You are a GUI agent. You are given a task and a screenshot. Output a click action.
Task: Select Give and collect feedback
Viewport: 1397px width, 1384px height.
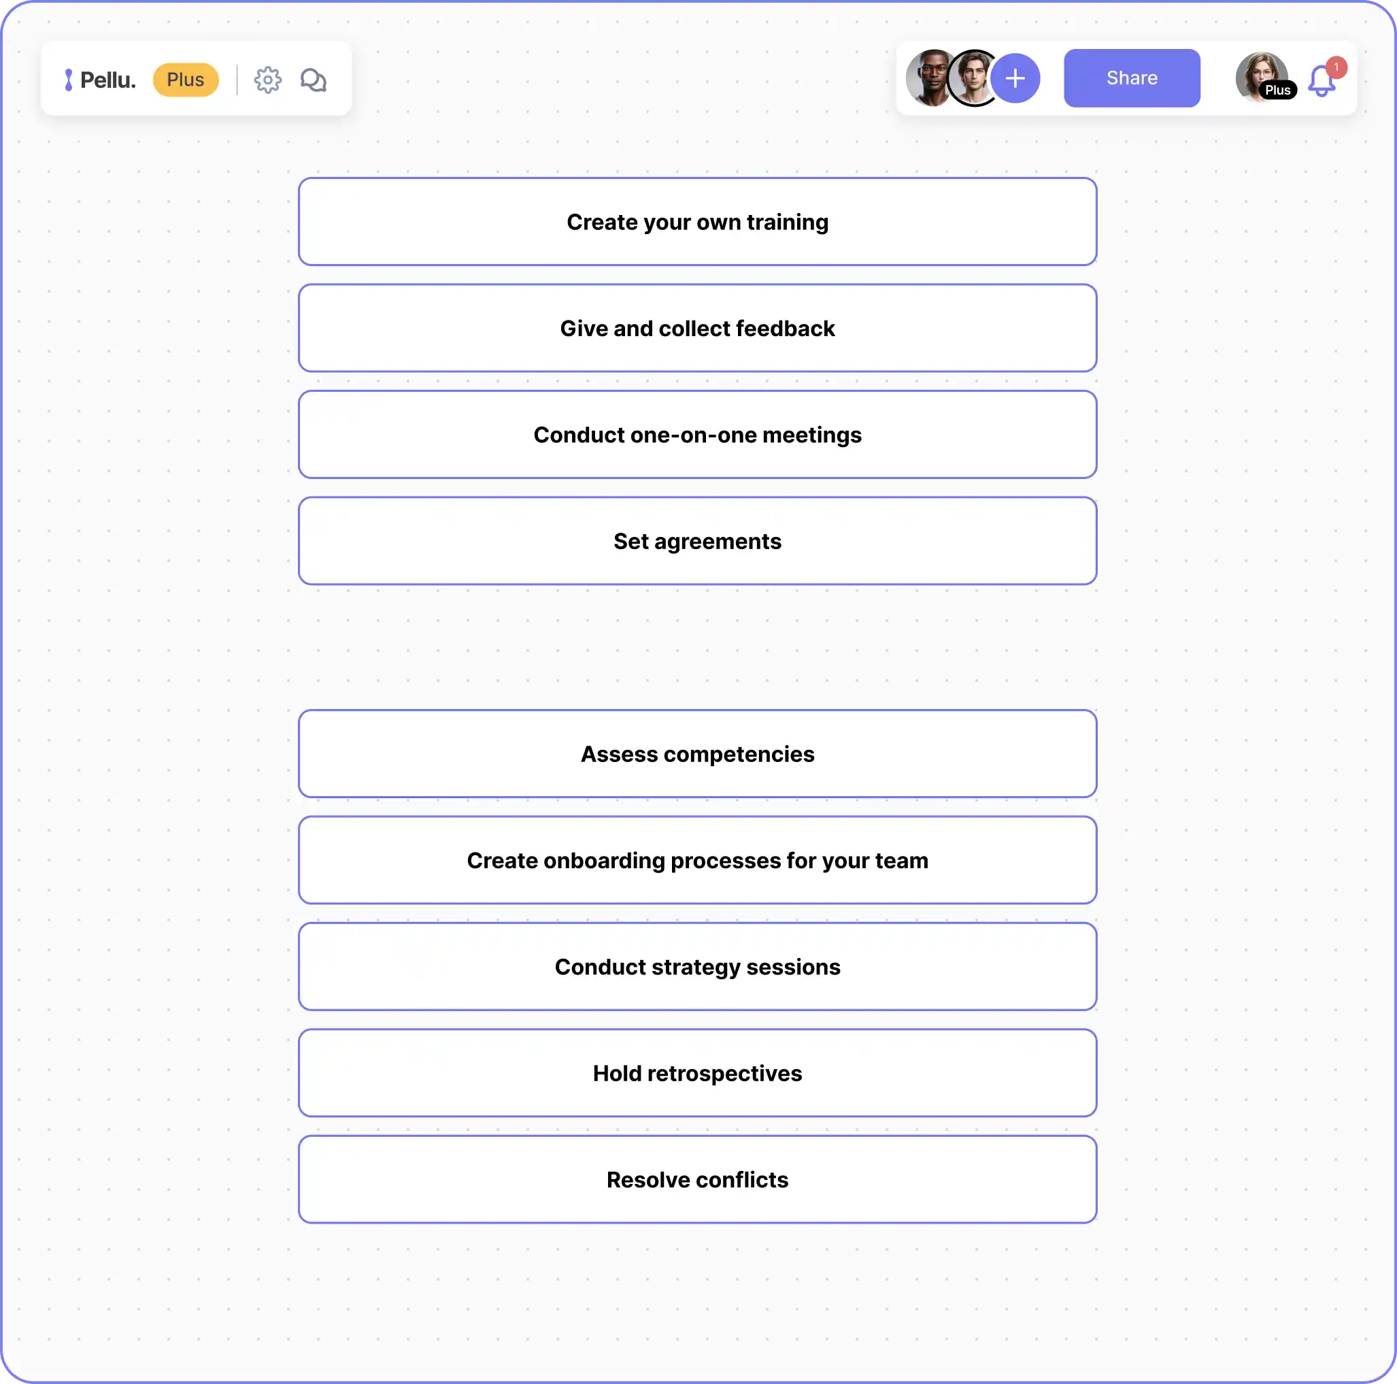coord(698,327)
